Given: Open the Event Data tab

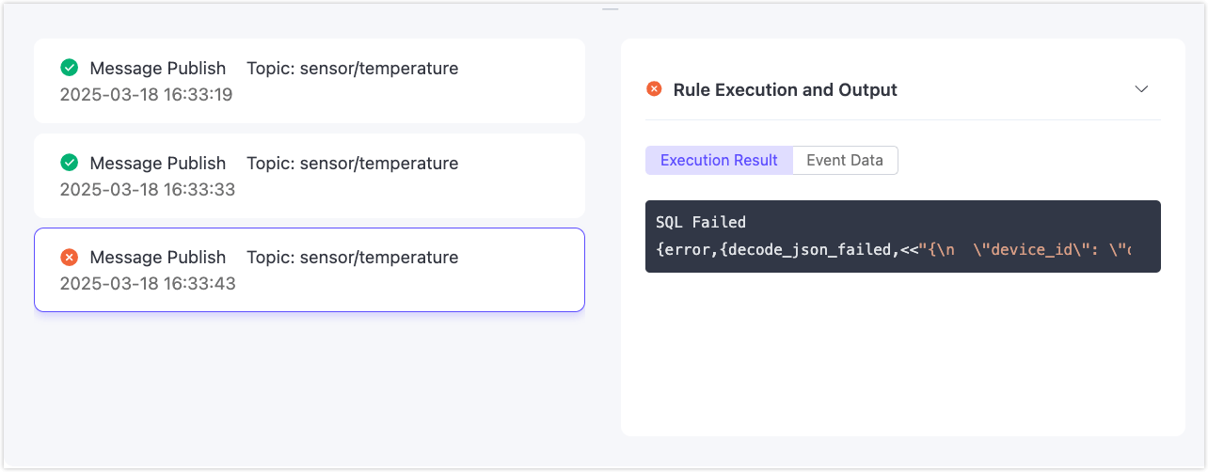Looking at the screenshot, I should [x=845, y=160].
